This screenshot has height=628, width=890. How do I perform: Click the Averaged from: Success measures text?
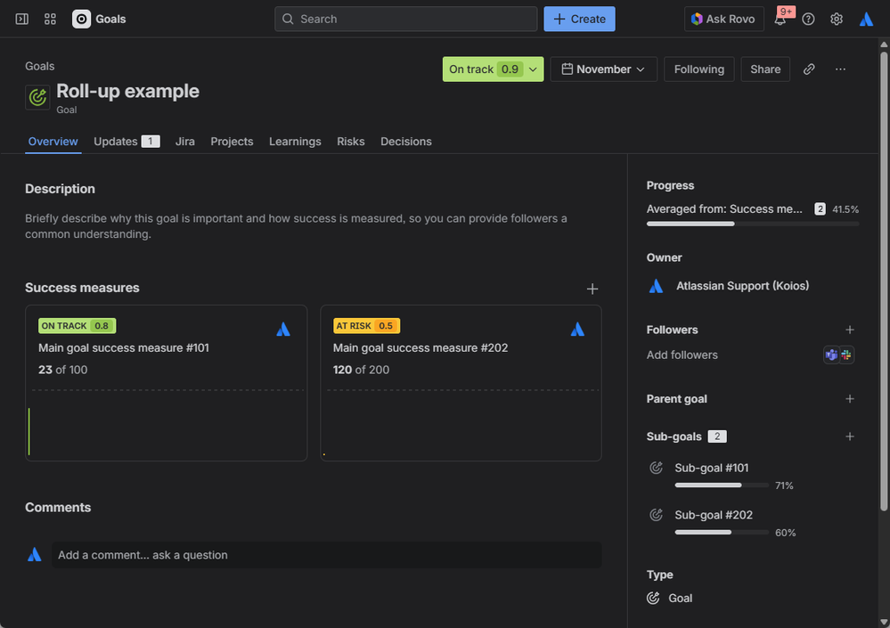point(724,209)
